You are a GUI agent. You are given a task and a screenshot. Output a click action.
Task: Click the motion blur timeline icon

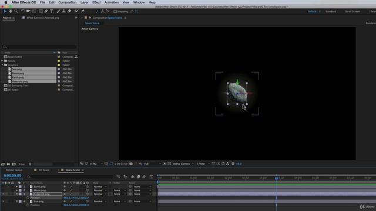pyautogui.click(x=144, y=176)
